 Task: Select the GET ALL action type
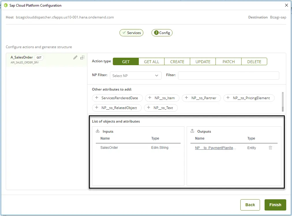pyautogui.click(x=151, y=62)
